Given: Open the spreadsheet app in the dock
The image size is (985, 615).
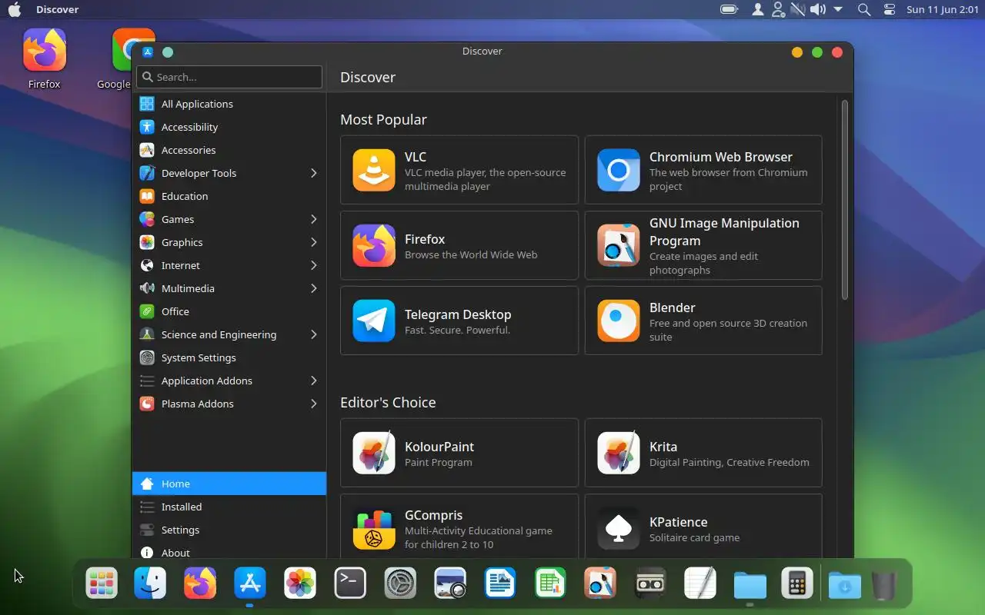Looking at the screenshot, I should pyautogui.click(x=550, y=583).
